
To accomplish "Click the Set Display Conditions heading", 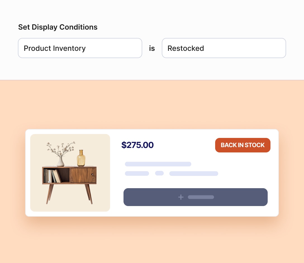I will 58,27.
